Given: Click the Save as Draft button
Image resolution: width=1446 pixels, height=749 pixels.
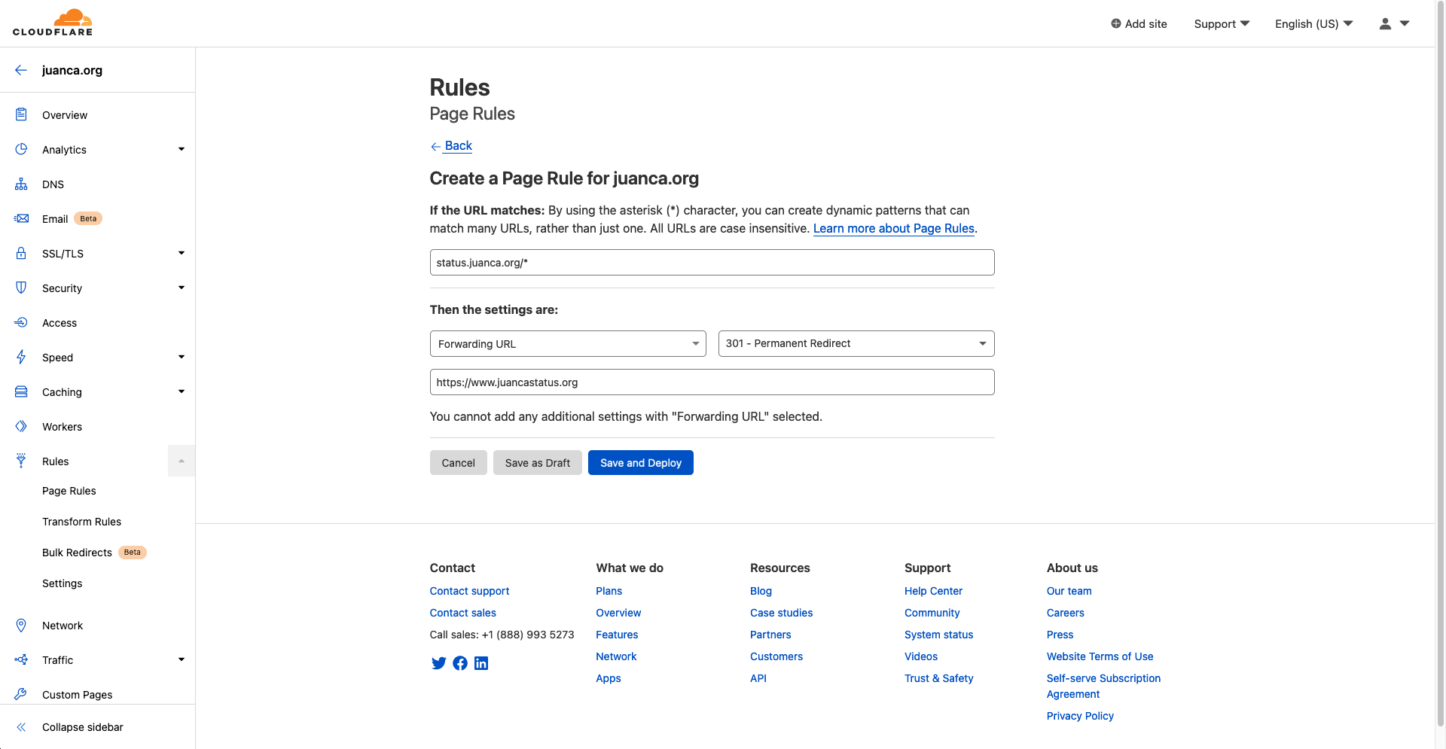Looking at the screenshot, I should coord(538,462).
